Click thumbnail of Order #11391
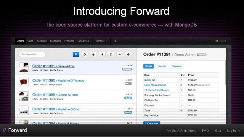 [24, 67]
